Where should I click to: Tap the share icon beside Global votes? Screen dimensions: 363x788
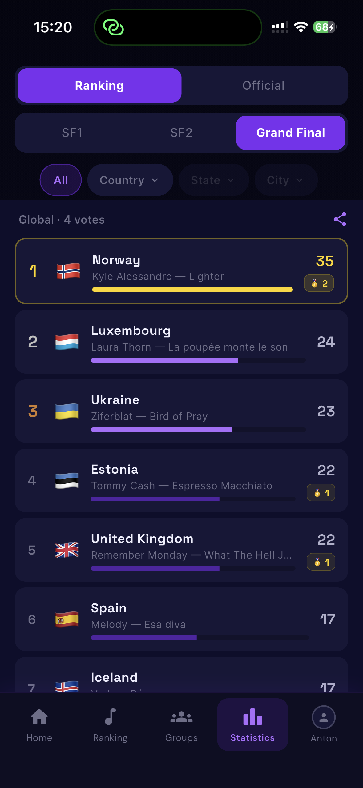pos(340,219)
